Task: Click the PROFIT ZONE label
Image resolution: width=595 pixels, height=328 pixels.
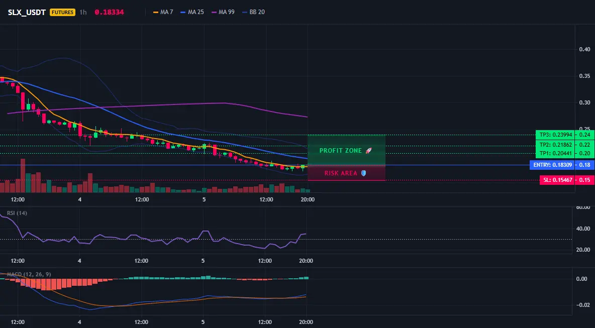Action: pos(341,151)
